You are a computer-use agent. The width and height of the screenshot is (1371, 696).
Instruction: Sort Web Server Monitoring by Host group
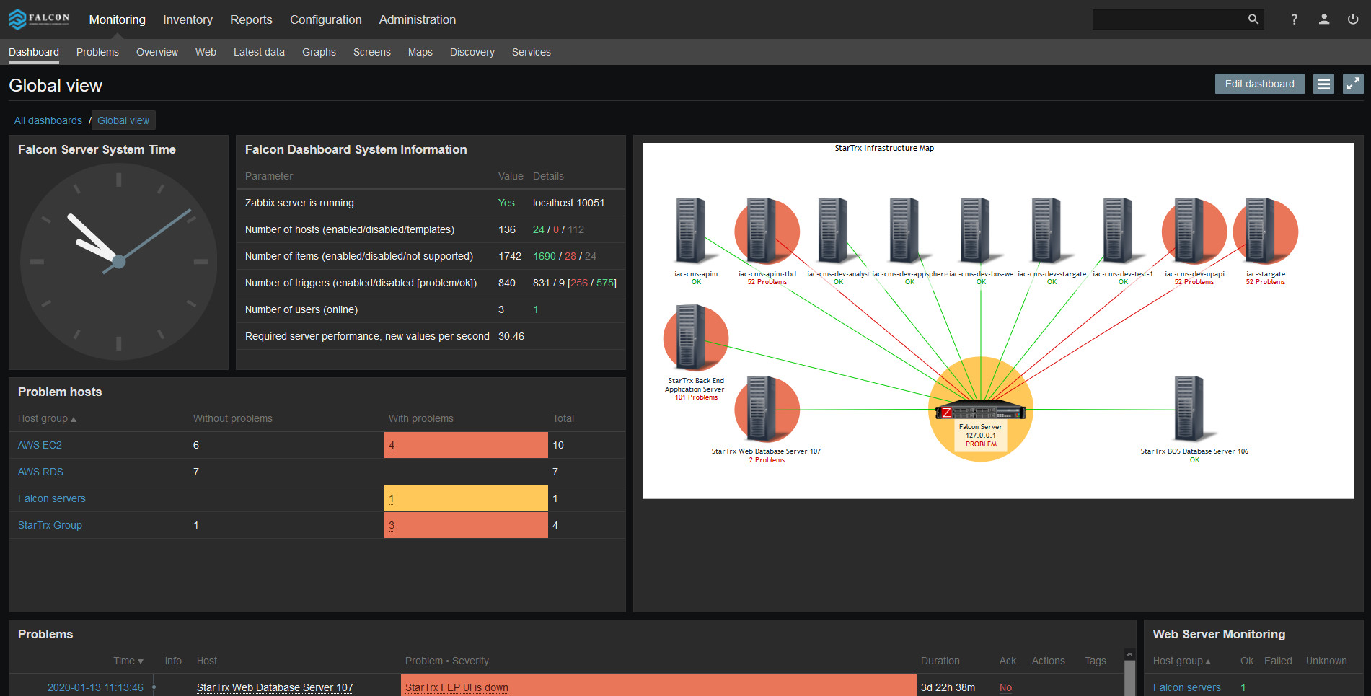pyautogui.click(x=1181, y=661)
